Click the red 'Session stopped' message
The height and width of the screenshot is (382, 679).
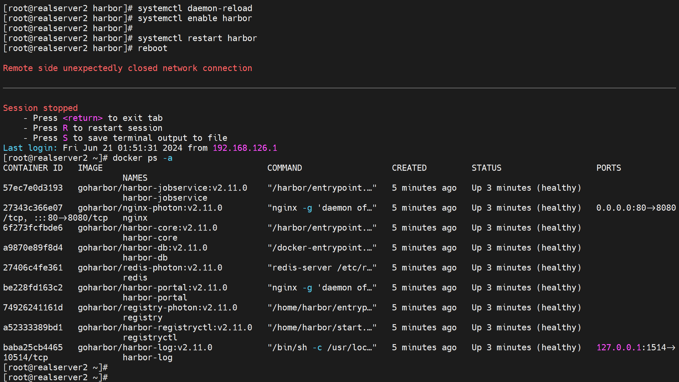40,108
